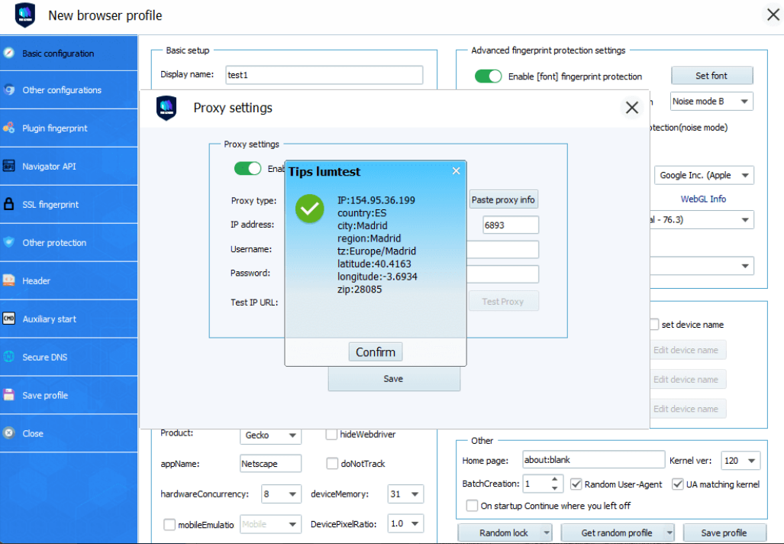The image size is (784, 544).
Task: Click Save in Proxy settings
Action: coord(394,379)
